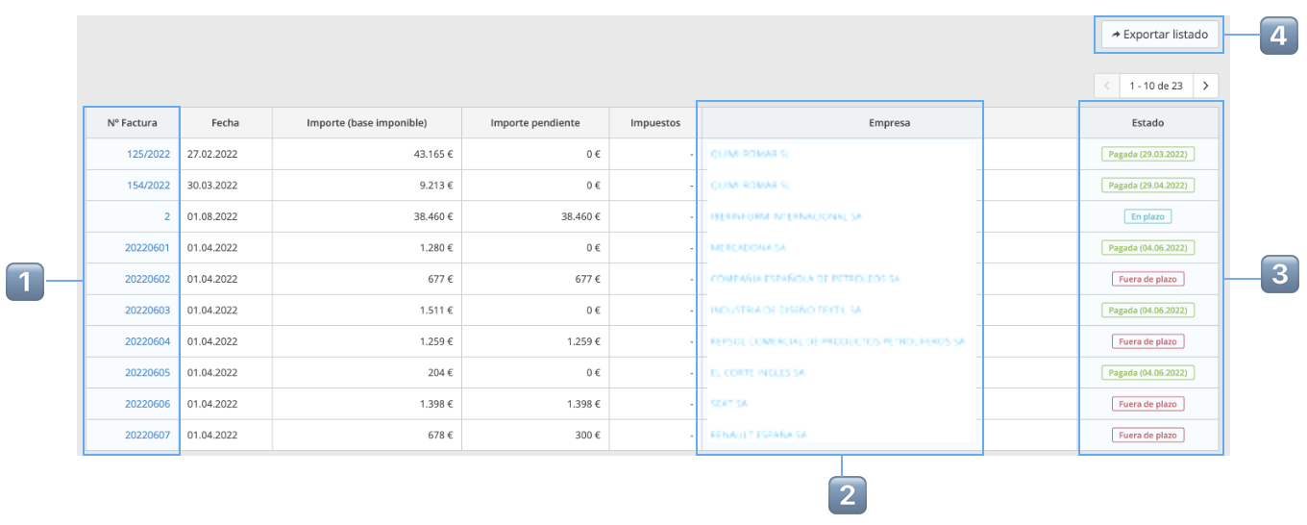Go to the next page of invoices
This screenshot has height=525, width=1307.
[1205, 86]
